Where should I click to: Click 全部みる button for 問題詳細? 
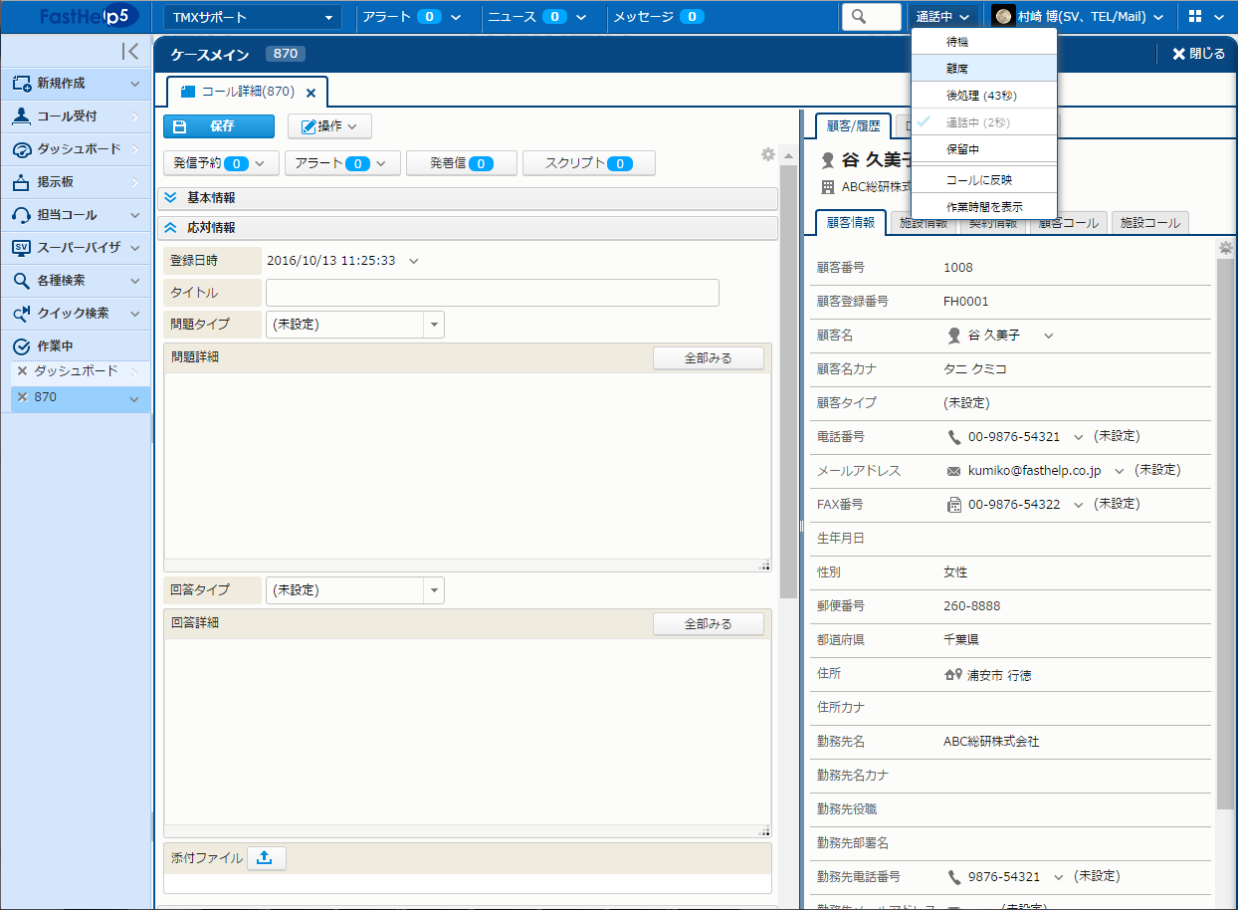point(708,358)
